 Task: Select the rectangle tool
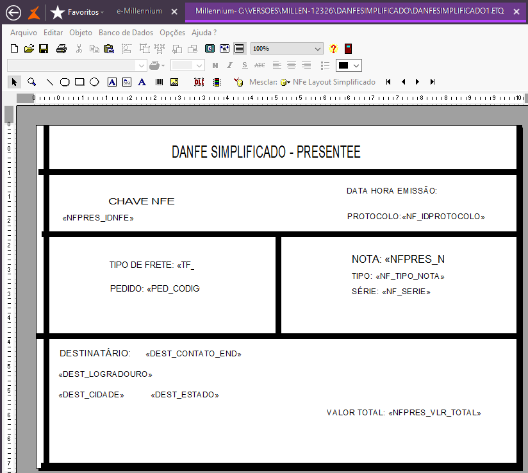tap(79, 82)
